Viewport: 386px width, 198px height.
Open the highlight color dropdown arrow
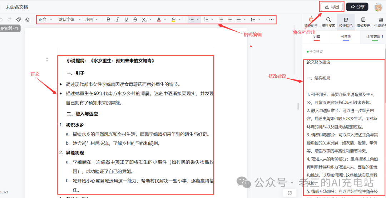[x=180, y=20]
